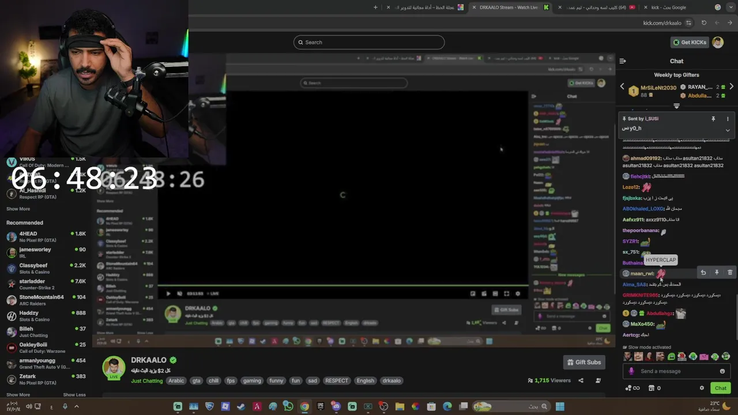The image size is (738, 415).
Task: Open Classybeef recommended channel
Action: click(x=46, y=268)
